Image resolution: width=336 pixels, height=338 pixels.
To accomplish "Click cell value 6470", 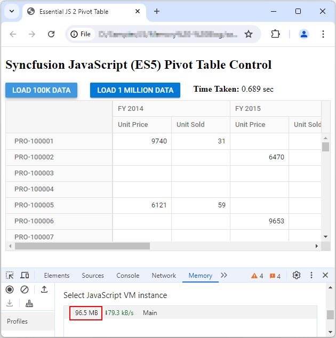I will [x=276, y=157].
